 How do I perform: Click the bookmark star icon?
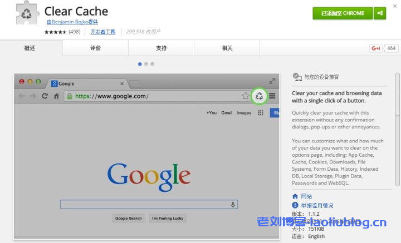point(246,96)
